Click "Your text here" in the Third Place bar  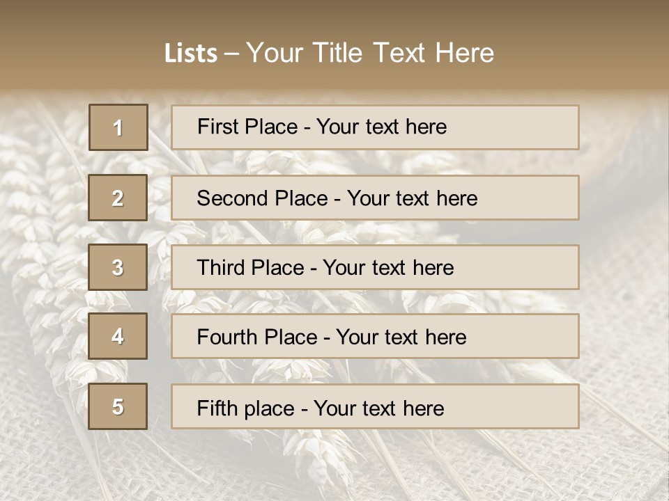coord(388,268)
